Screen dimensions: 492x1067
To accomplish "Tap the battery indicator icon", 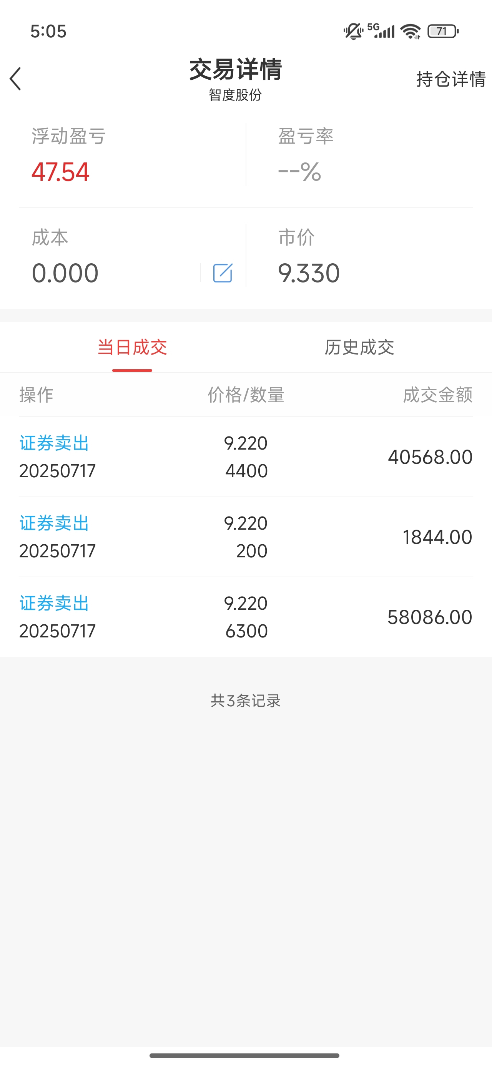I will click(x=443, y=32).
